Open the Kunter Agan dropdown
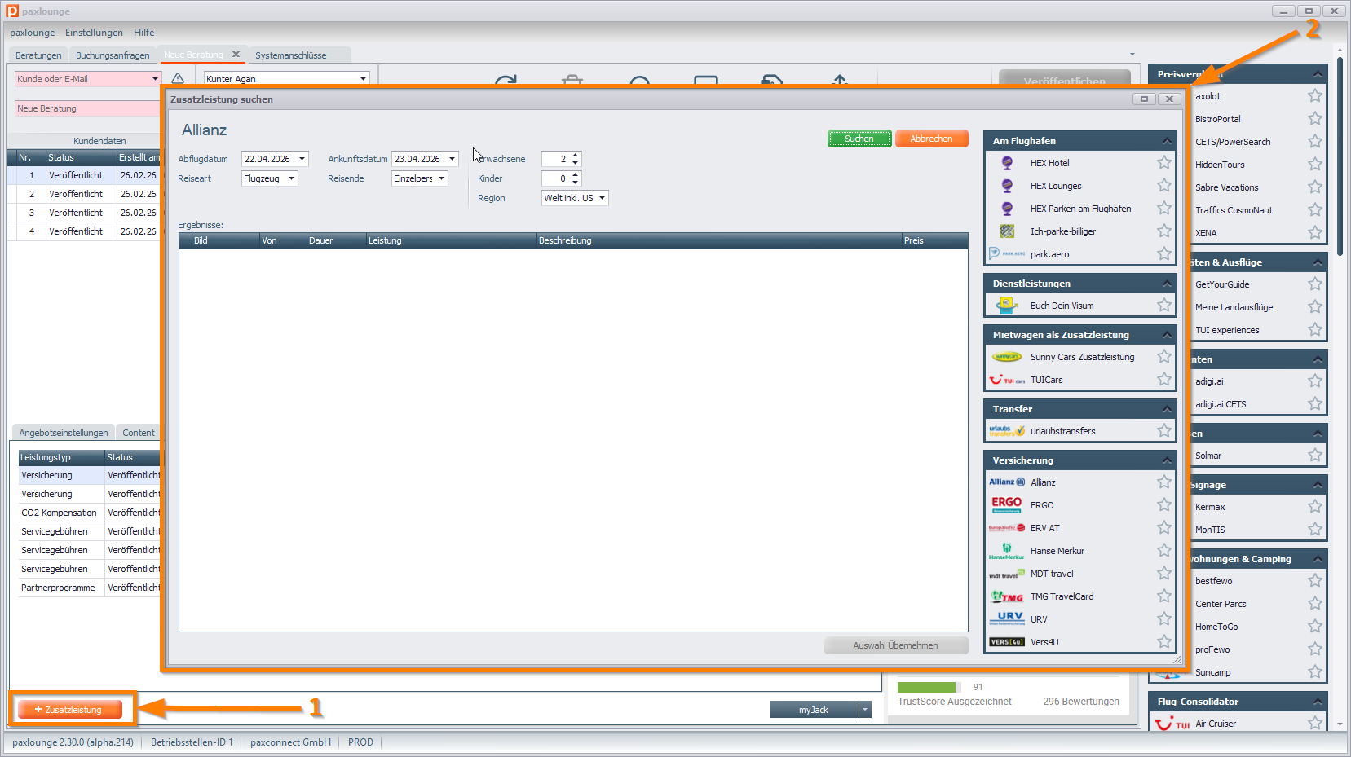The image size is (1351, 757). coord(363,79)
